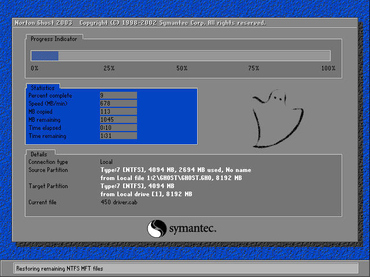
Task: Click the Symantec yin-yang logo icon
Action: [157, 229]
